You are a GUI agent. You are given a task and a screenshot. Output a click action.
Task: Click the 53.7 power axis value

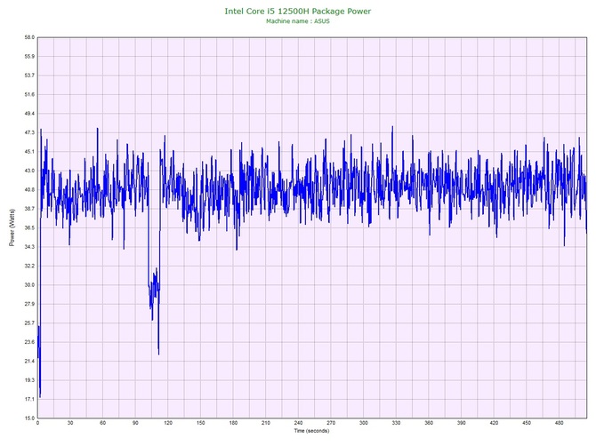point(29,76)
